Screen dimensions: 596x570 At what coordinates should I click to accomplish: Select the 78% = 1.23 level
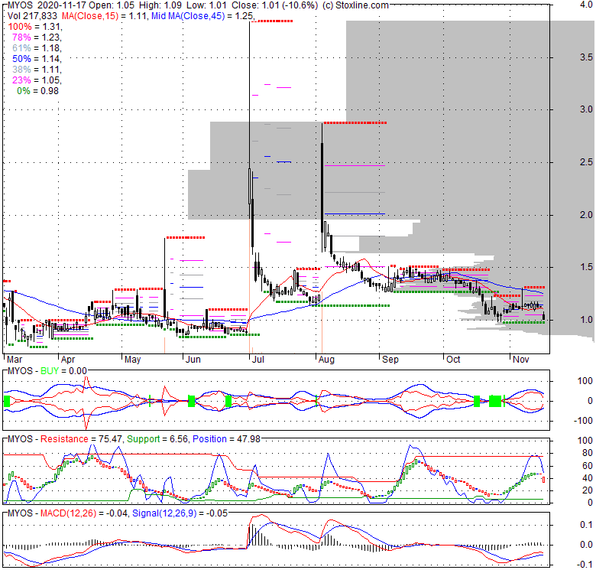(37, 37)
